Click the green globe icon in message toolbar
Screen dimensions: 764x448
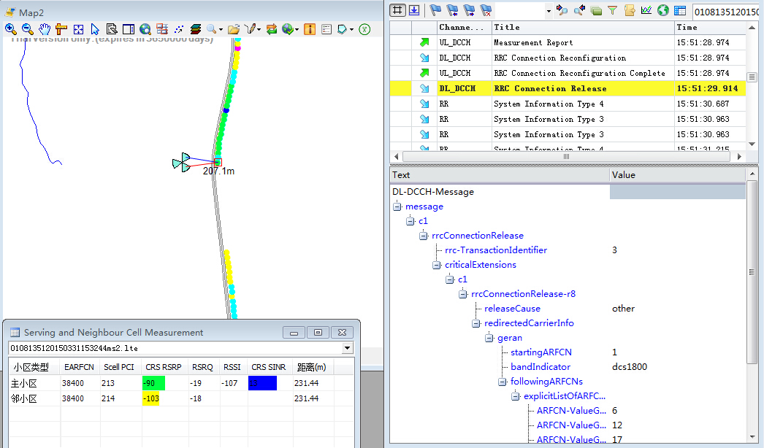[x=662, y=10]
